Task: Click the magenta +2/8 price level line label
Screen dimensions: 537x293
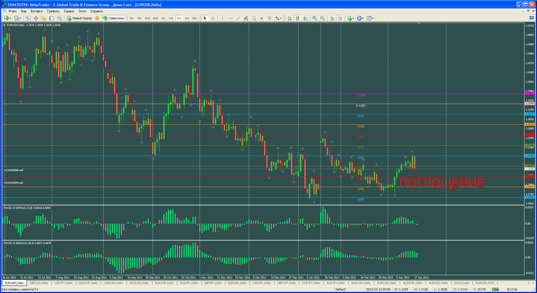Action: point(361,96)
